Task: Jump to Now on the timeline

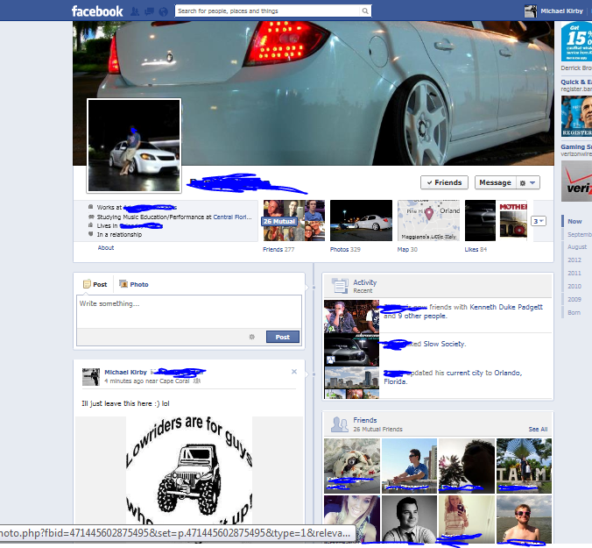Action: (x=574, y=222)
